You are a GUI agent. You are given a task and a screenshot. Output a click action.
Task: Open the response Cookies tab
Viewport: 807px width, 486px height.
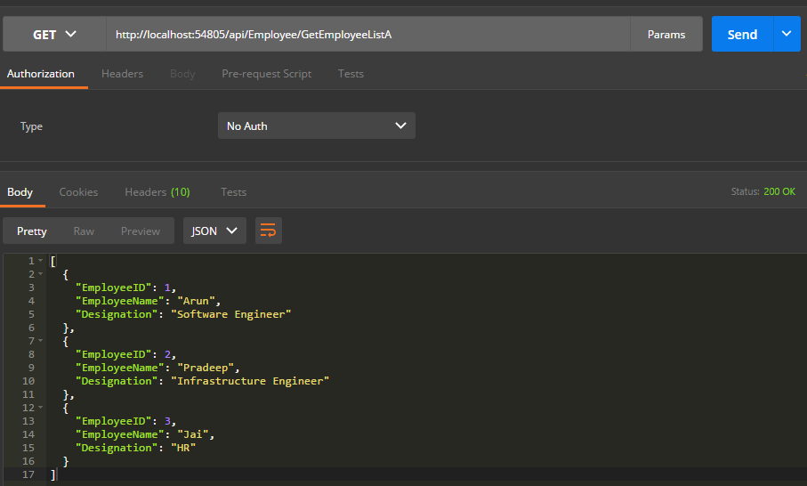[78, 192]
